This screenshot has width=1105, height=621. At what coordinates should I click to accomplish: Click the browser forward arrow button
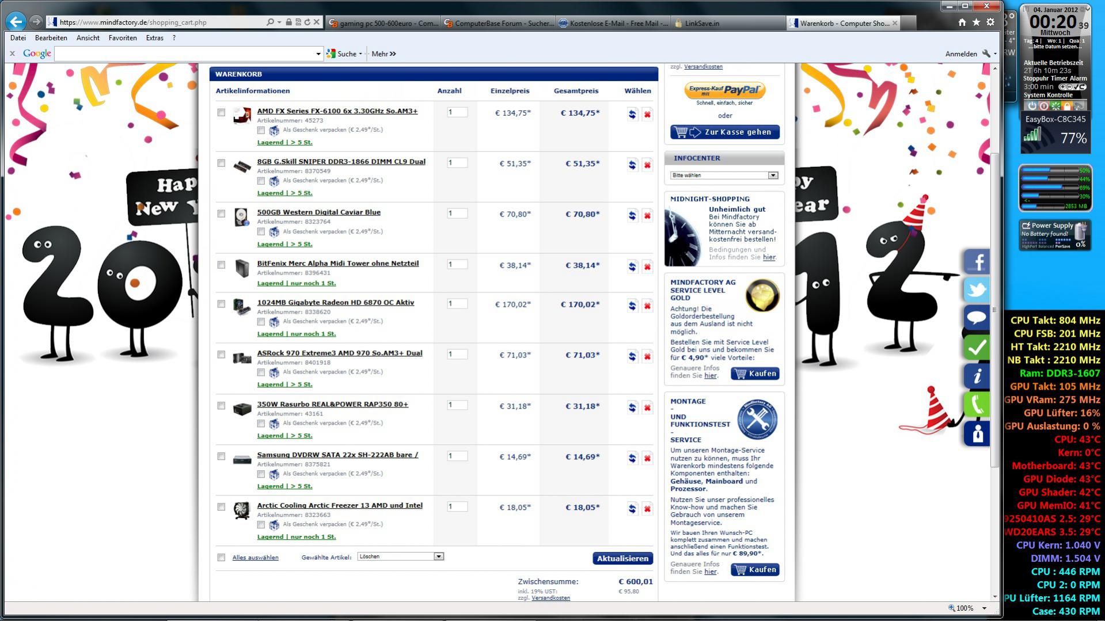tap(36, 22)
